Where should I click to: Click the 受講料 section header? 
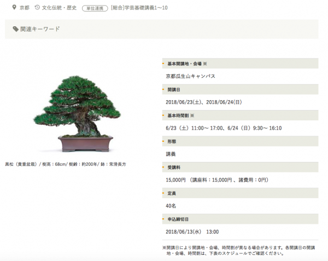tap(175, 167)
